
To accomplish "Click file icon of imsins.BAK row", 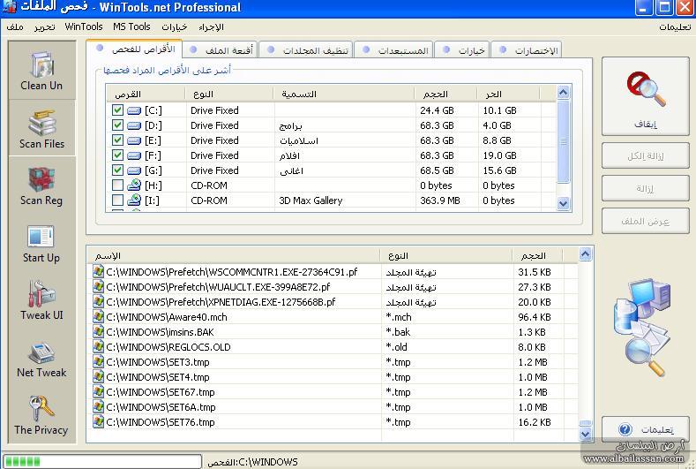I will tap(98, 332).
